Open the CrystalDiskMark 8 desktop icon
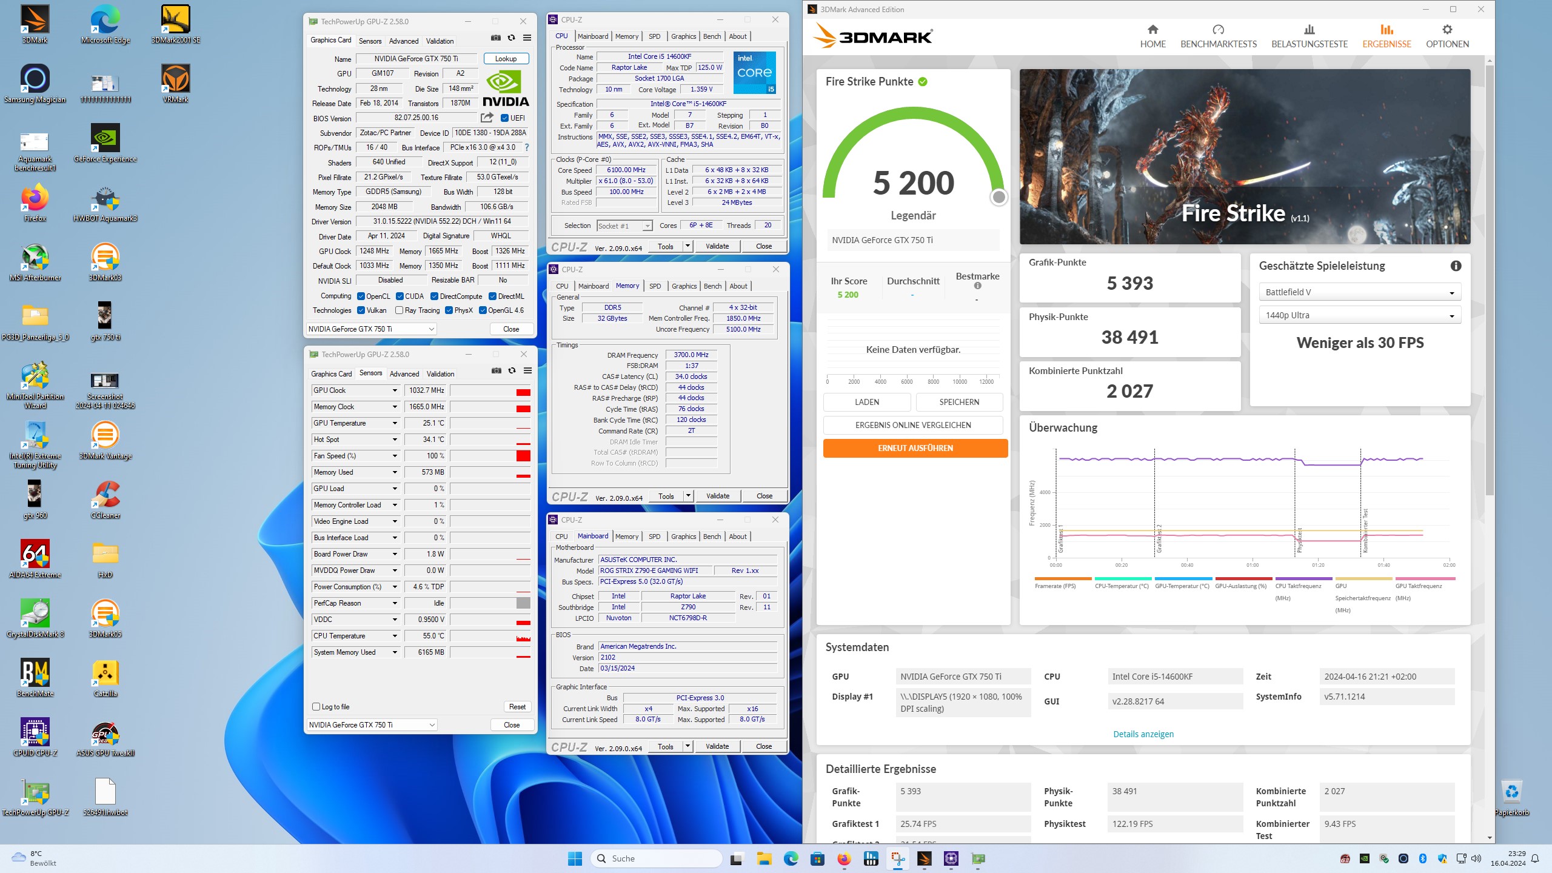 [x=35, y=618]
